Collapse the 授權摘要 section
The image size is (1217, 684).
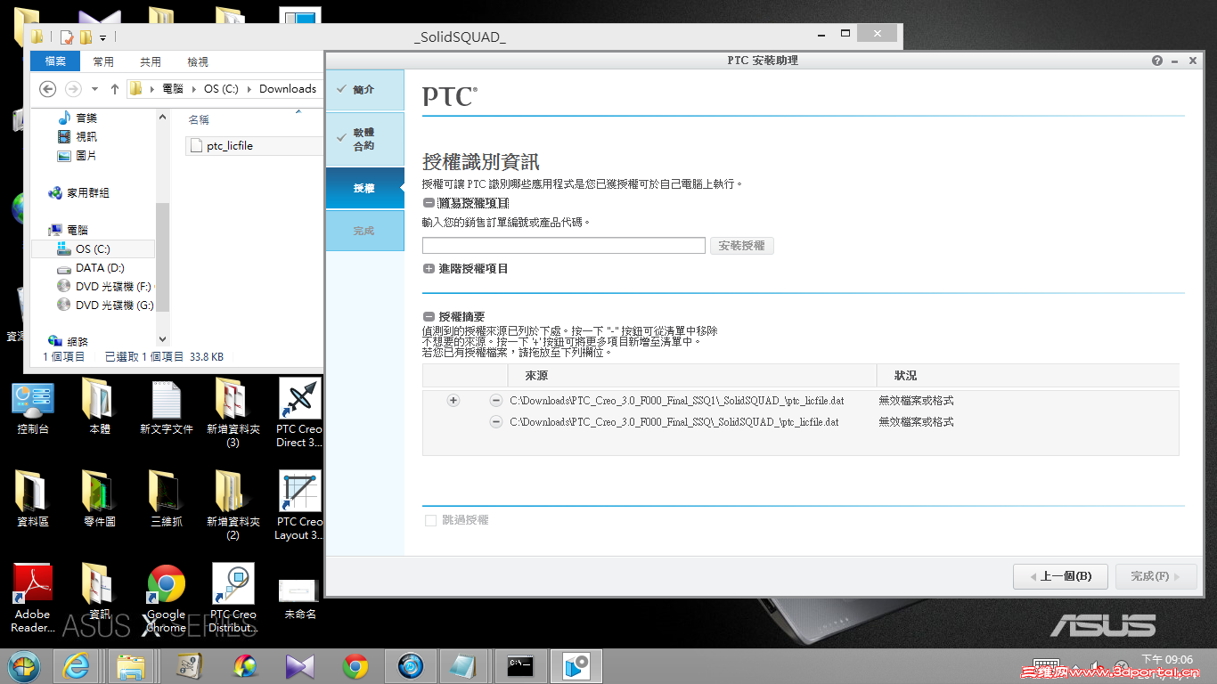tap(429, 316)
